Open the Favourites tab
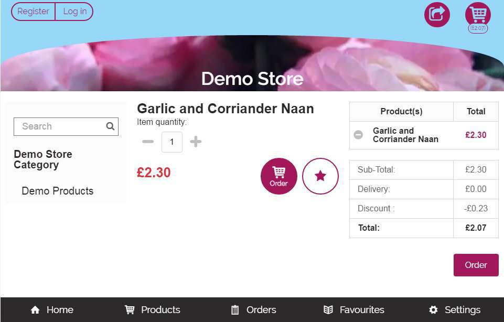The image size is (504, 322). click(x=354, y=310)
